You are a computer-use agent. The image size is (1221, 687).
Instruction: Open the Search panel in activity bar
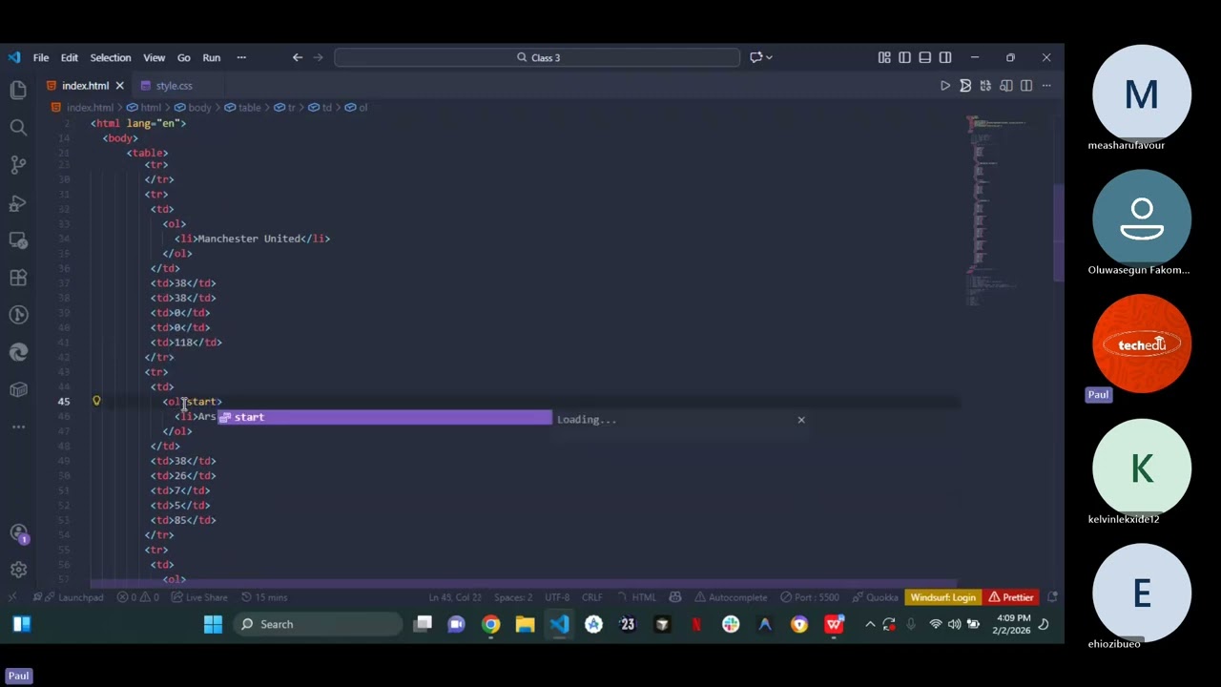coord(18,127)
